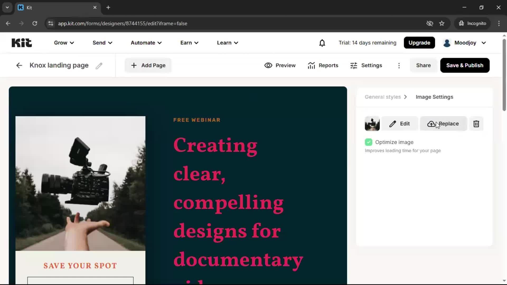The height and width of the screenshot is (285, 507).
Task: Open the Learn dropdown
Action: pos(227,42)
